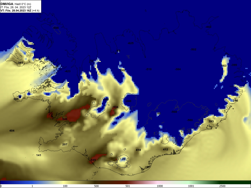Image resolution: width=251 pixels, height=188 pixels.
Task: Click the map value -384
Action: 178,69
